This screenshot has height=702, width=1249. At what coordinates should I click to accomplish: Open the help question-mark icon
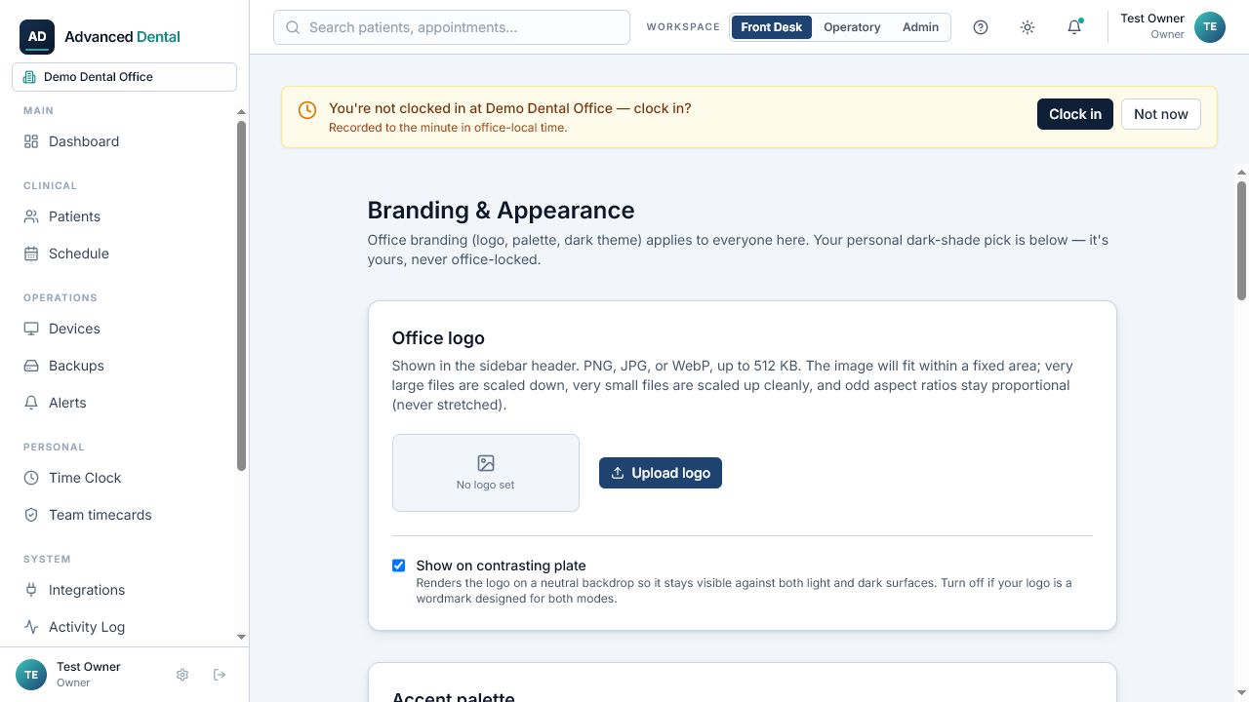981,27
